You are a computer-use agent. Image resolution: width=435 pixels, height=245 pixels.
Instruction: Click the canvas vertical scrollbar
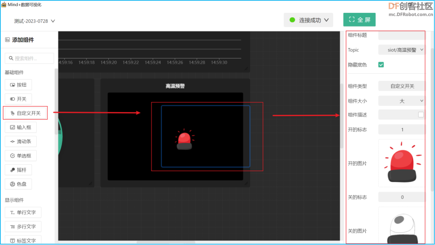point(342,116)
